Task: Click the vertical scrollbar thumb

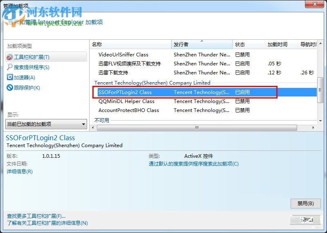Action: click(x=320, y=90)
